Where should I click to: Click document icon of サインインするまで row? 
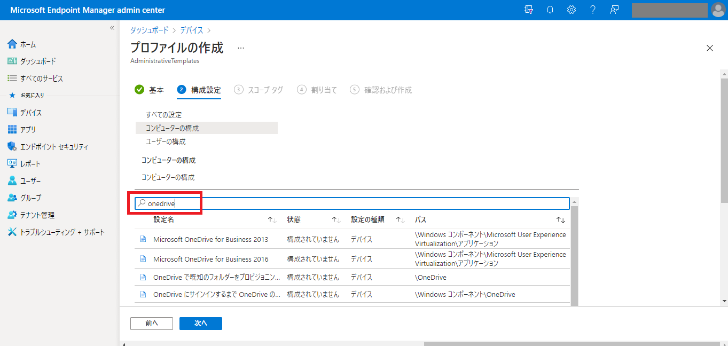pyautogui.click(x=143, y=294)
